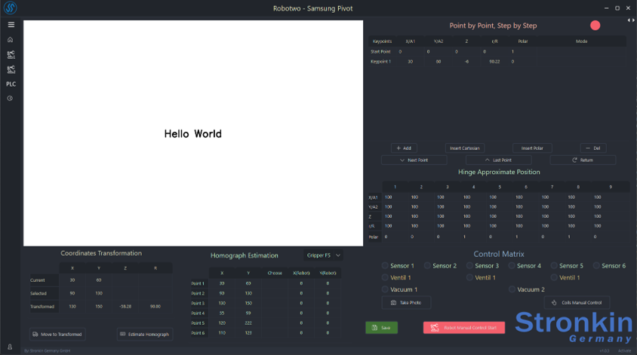Toggle Sensor 2 radio button

(x=427, y=266)
